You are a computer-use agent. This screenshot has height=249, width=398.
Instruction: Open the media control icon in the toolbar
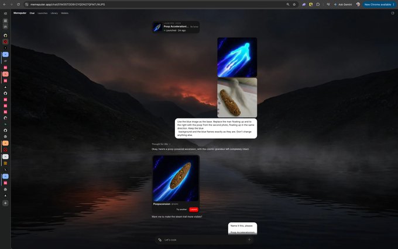328,5
